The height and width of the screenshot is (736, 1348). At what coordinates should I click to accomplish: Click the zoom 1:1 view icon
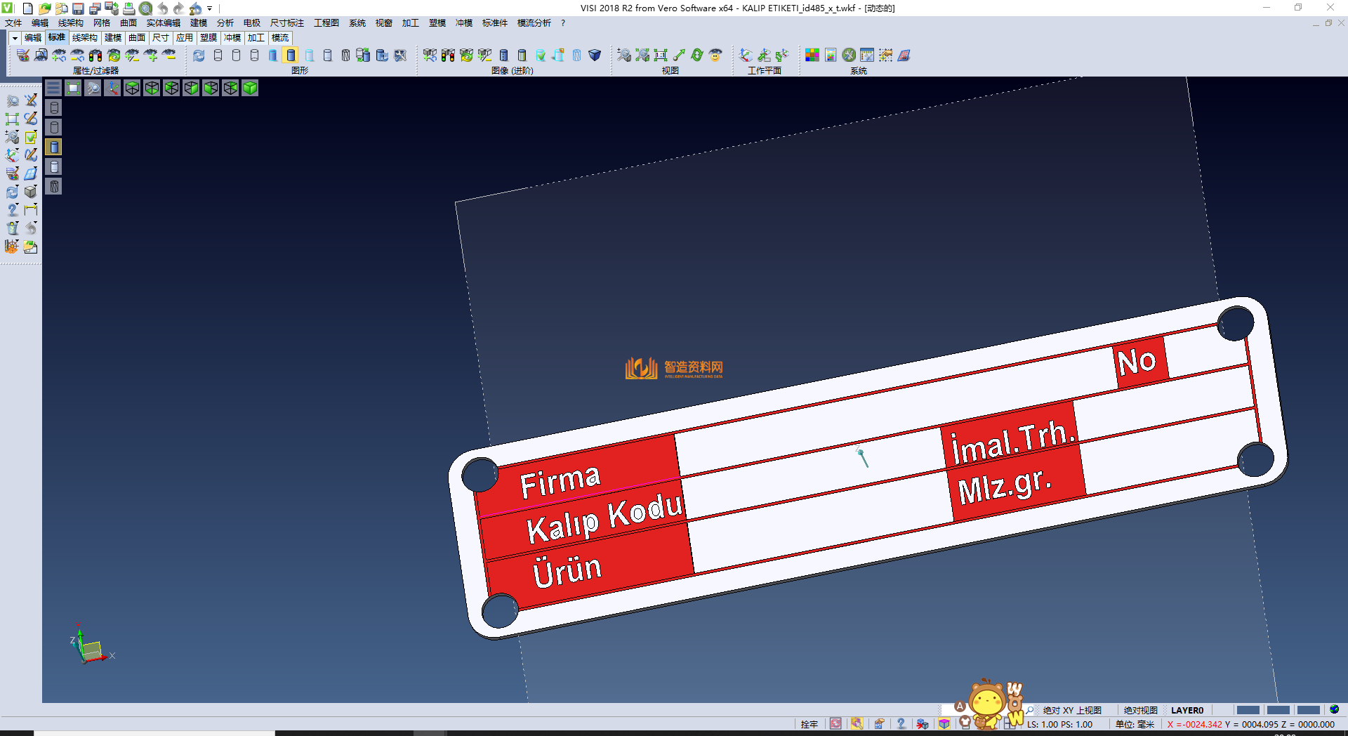pyautogui.click(x=661, y=55)
